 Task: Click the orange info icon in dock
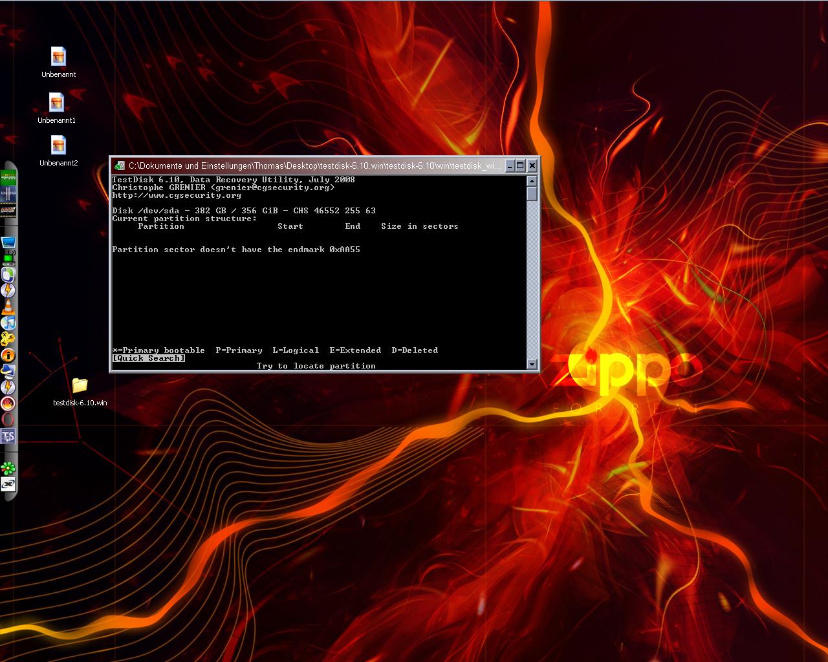tap(8, 355)
